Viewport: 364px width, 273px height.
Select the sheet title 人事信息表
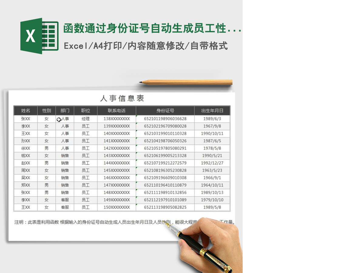122,98
